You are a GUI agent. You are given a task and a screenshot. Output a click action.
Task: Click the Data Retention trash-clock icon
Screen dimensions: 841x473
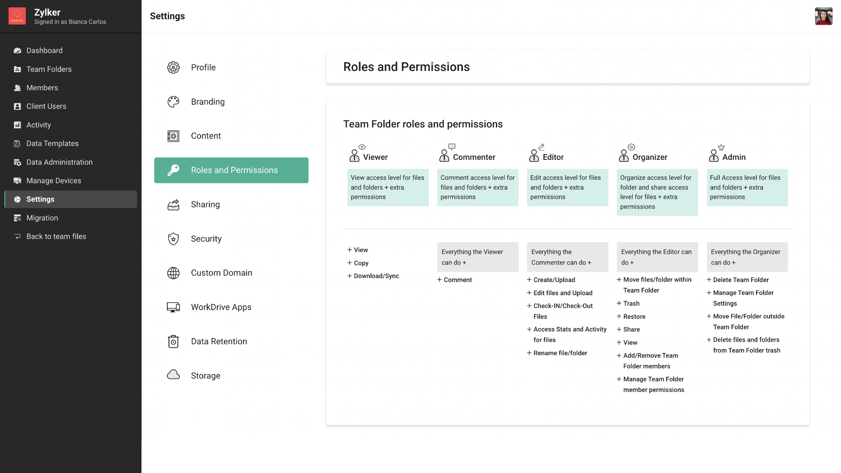tap(173, 342)
